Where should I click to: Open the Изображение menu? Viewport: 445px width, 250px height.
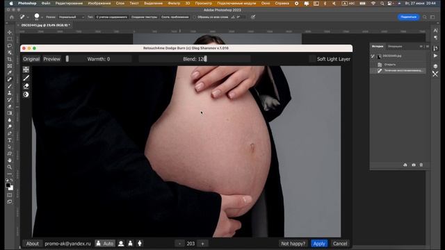pyautogui.click(x=99, y=3)
